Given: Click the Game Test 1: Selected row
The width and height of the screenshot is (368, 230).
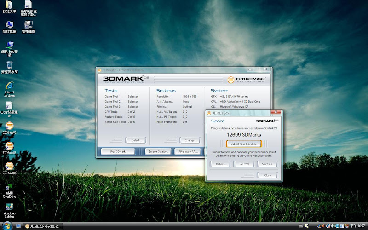Looking at the screenshot, I should (121, 97).
